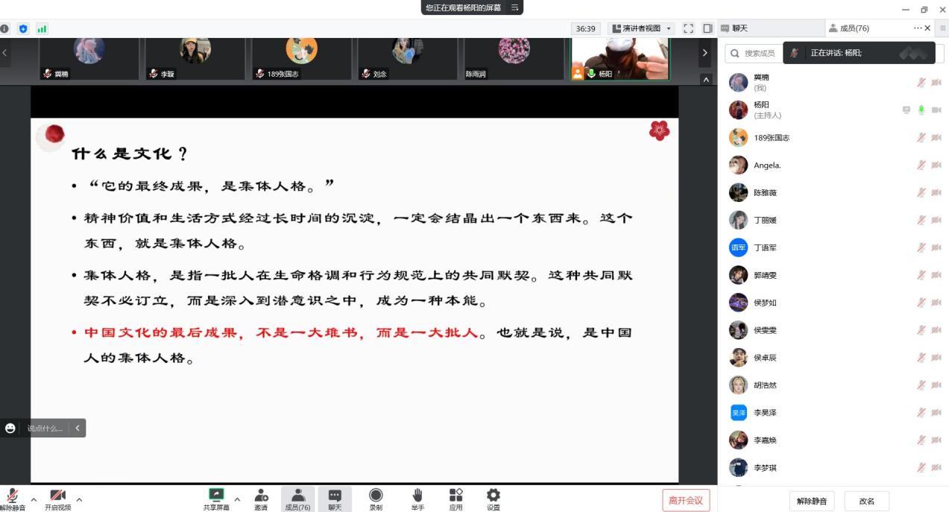Click the search members (搜索成员) field
Image resolution: width=949 pixels, height=512 pixels.
point(753,54)
